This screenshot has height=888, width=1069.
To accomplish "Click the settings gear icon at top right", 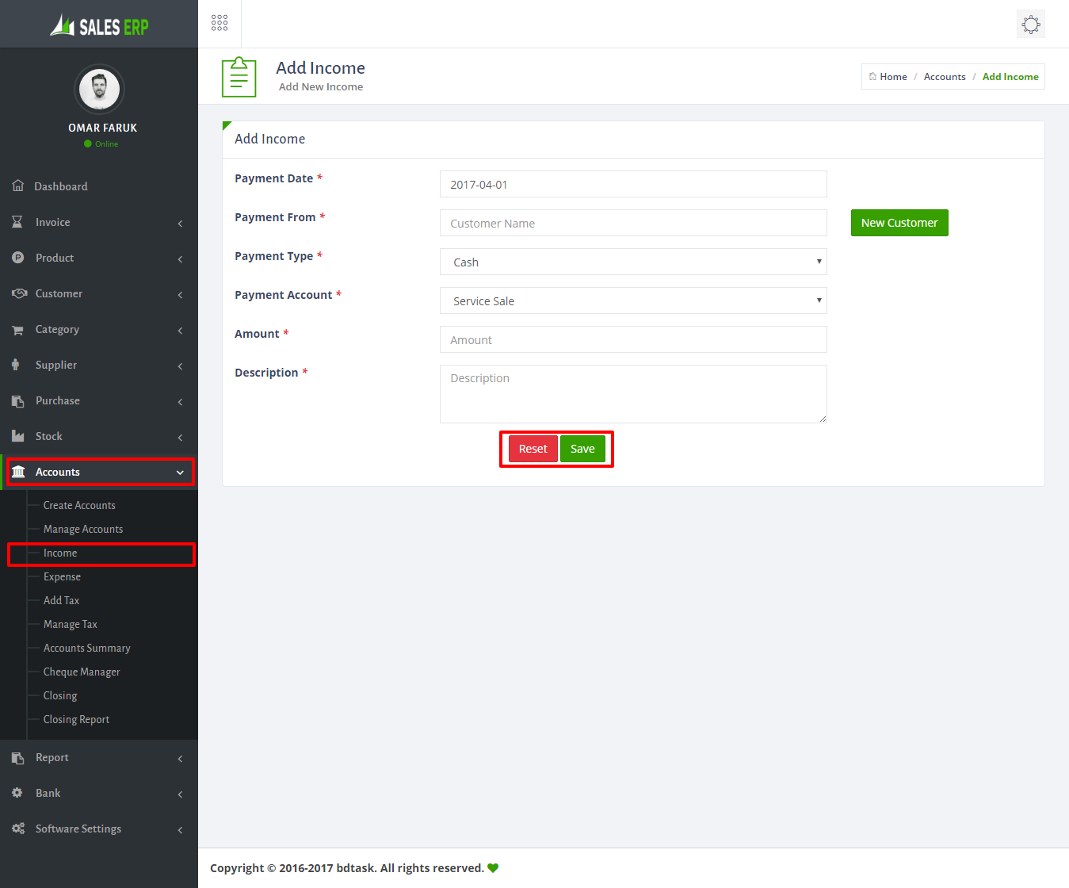I will [1030, 24].
